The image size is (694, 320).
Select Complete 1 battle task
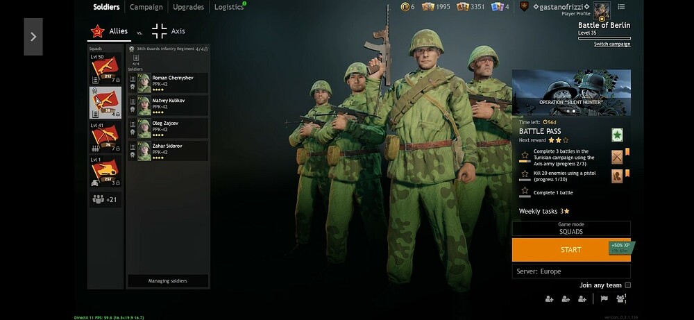553,193
